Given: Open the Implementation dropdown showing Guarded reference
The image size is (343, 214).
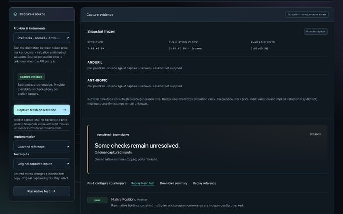Looking at the screenshot, I should click(x=41, y=147).
